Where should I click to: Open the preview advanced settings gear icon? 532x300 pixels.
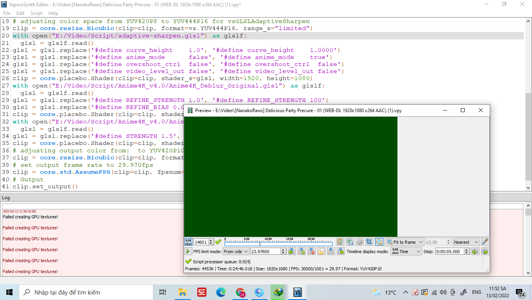[x=359, y=242]
